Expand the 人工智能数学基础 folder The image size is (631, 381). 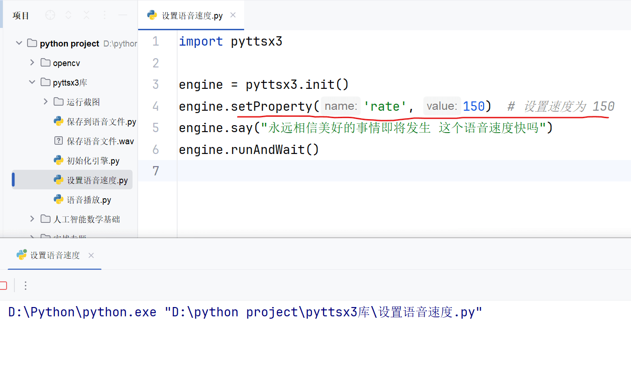click(32, 219)
